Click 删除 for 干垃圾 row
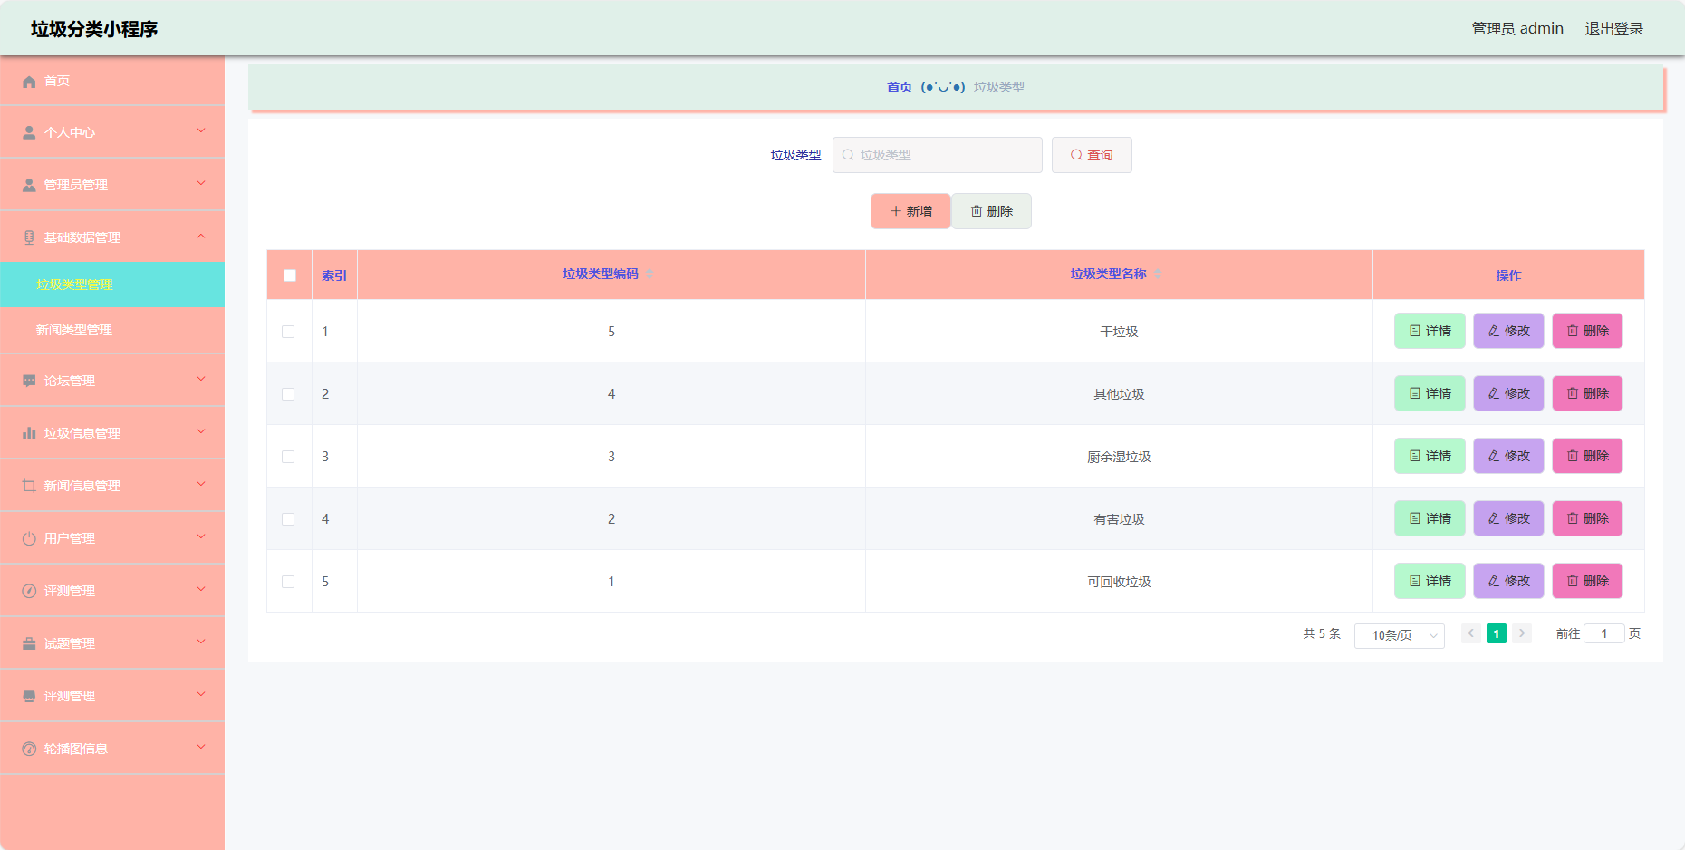This screenshot has height=850, width=1685. coord(1587,331)
